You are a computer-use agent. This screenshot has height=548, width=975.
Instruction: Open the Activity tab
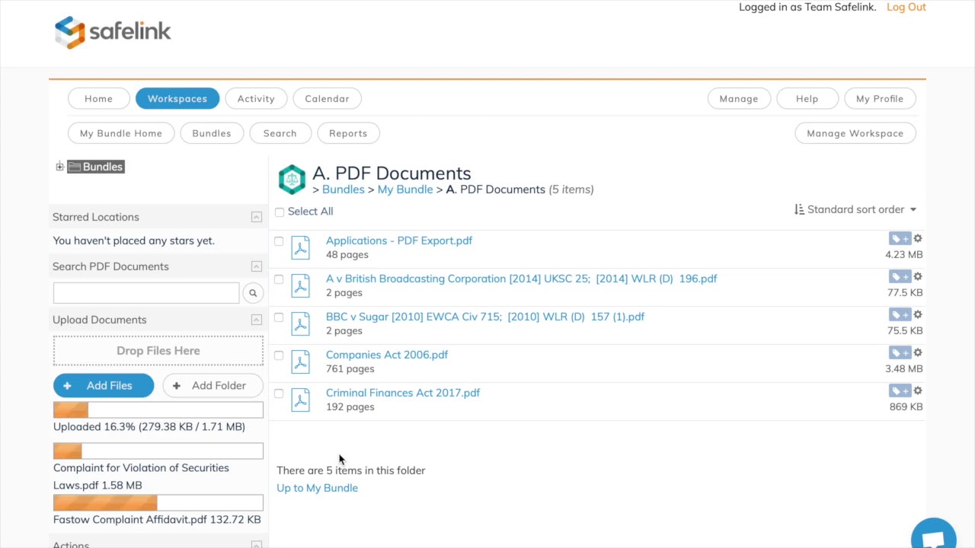pos(256,99)
